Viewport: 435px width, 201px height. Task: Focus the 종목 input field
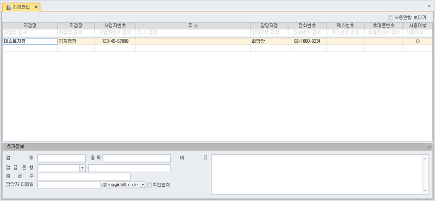(x=137, y=158)
